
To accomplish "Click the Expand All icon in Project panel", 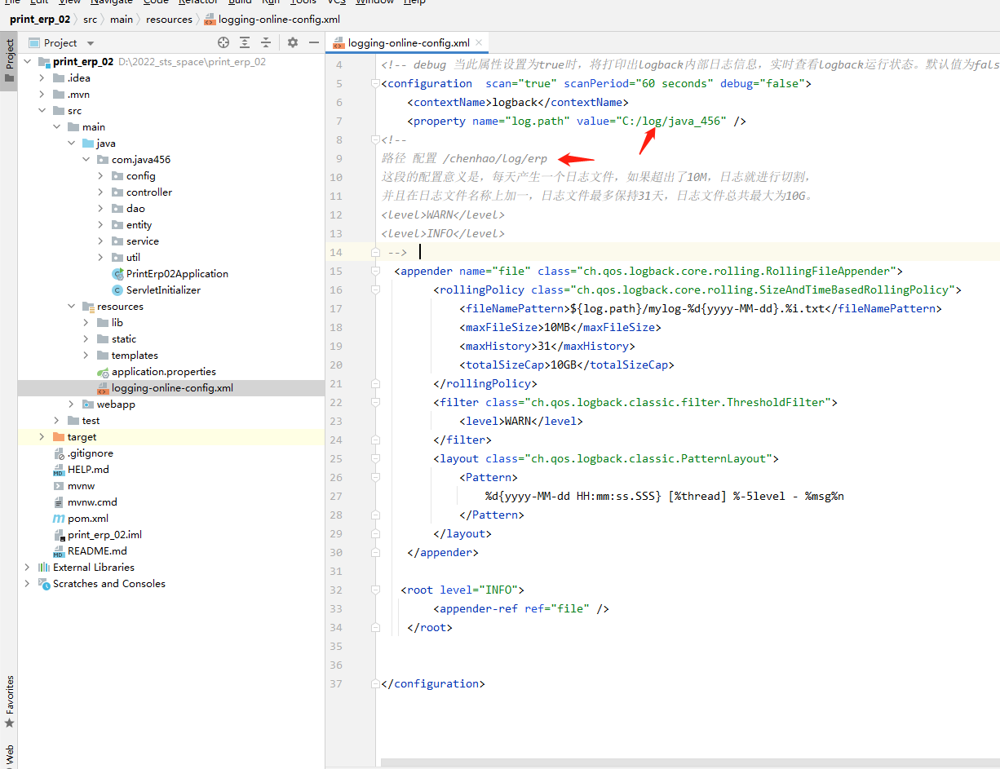I will pyautogui.click(x=245, y=42).
